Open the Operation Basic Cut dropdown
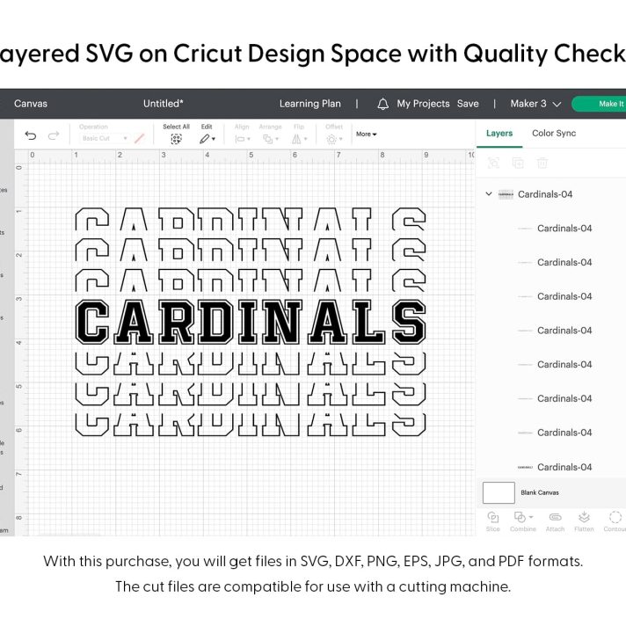 coord(105,138)
